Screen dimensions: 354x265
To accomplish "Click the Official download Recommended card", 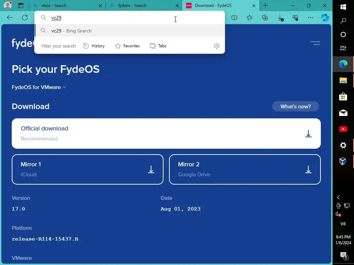I will tap(166, 134).
